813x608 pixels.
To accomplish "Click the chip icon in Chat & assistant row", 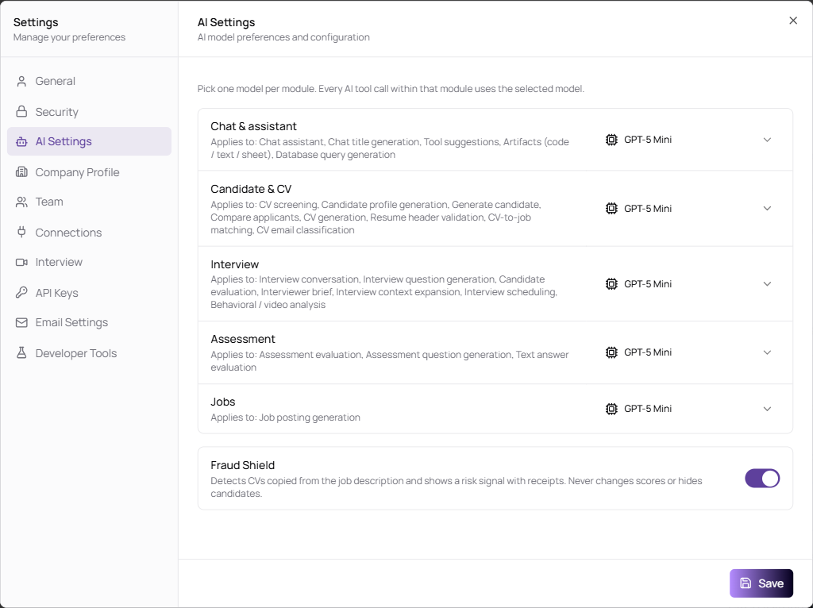I will 612,140.
